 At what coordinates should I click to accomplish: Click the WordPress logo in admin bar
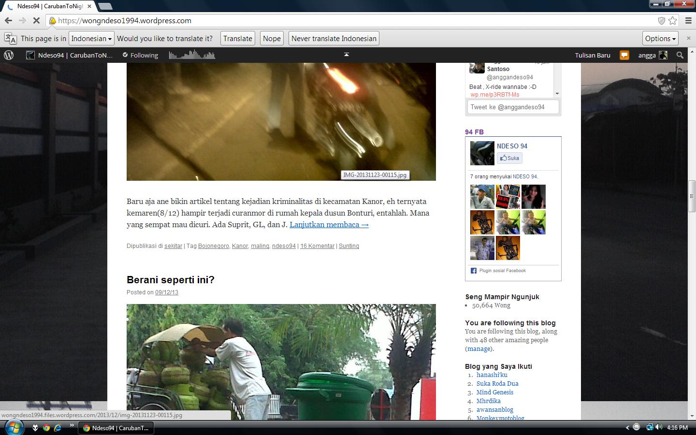9,55
